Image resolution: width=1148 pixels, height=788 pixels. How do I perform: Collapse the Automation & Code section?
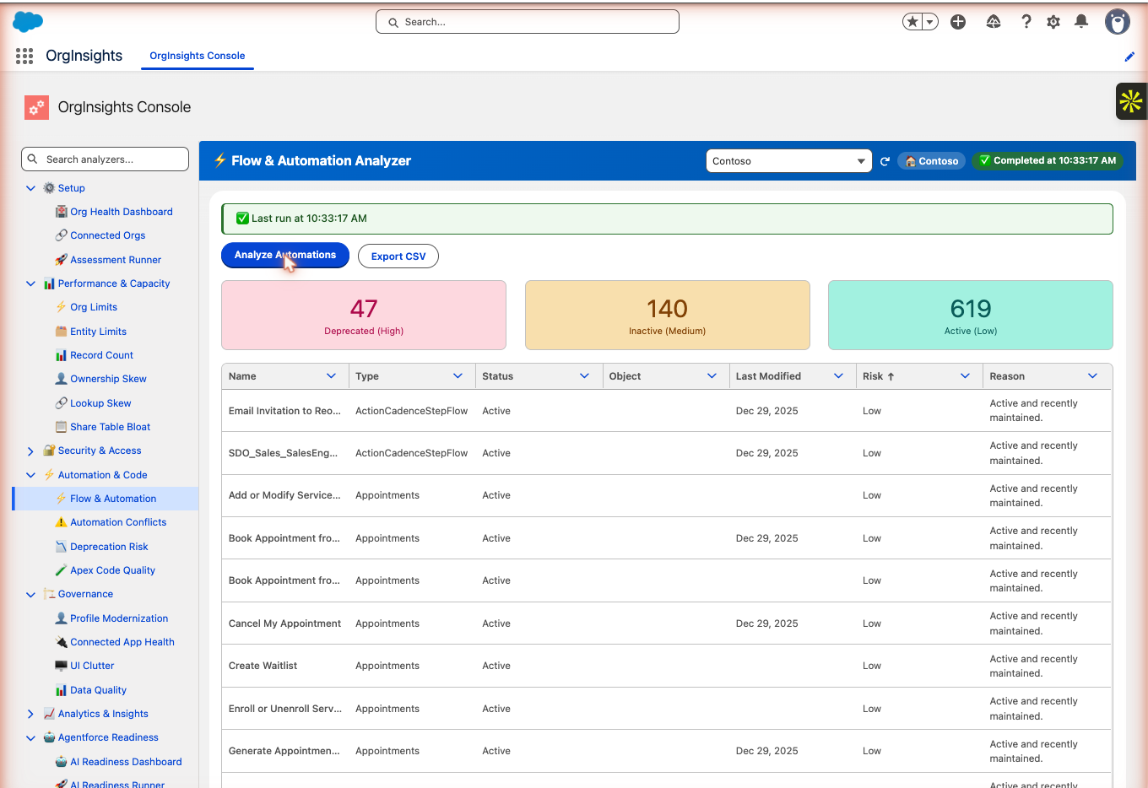pyautogui.click(x=31, y=475)
